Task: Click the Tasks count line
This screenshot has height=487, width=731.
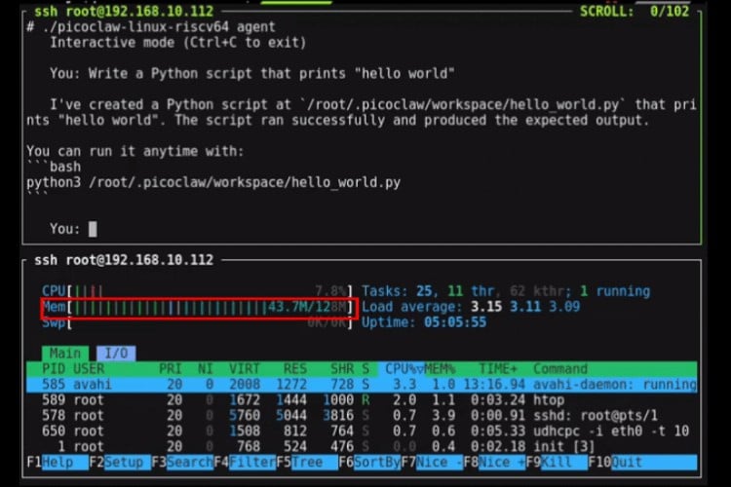Action: [x=505, y=291]
